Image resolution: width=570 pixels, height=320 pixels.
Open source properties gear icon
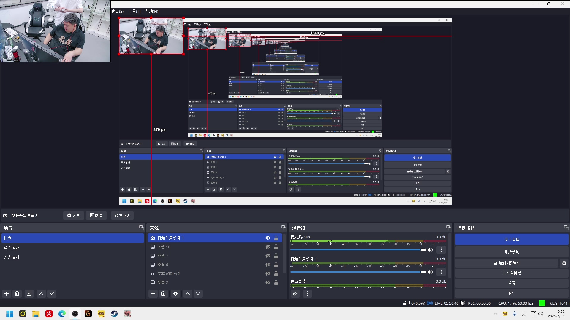pos(175,294)
